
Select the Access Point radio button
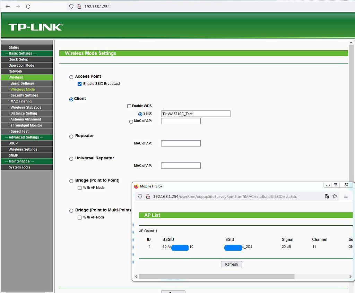(x=71, y=77)
